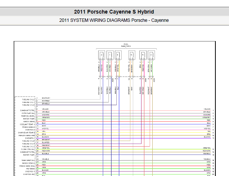This screenshot has height=176, width=229.
Task: Click the TEMP/OIL LEVEL pin label
Action: pyautogui.click(x=28, y=116)
